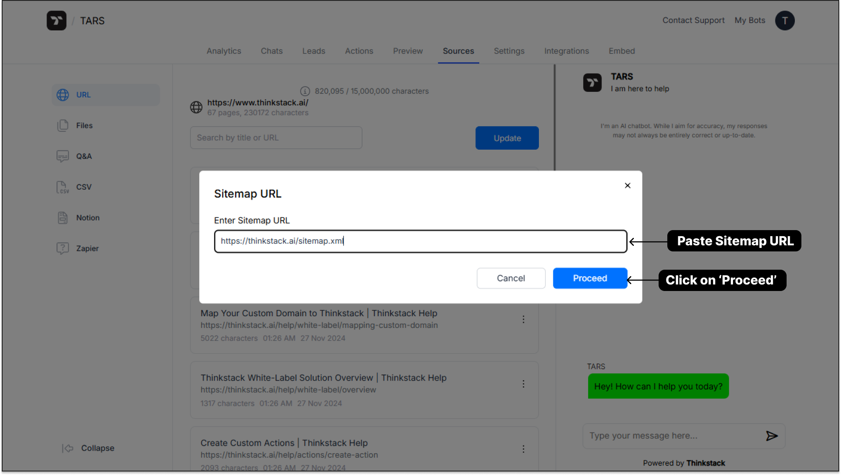
Task: Click the TARS bot logo in chat preview
Action: point(592,82)
